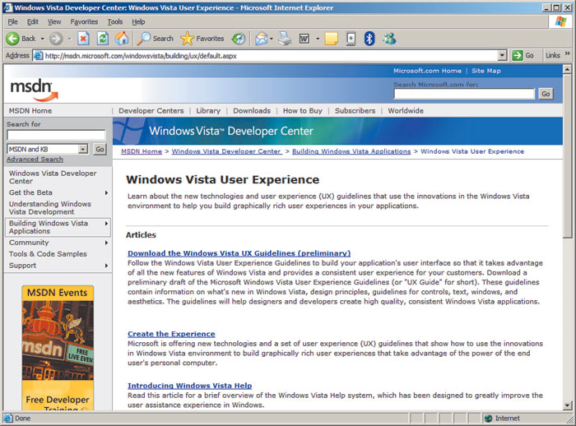Open the Help menu

tap(138, 21)
